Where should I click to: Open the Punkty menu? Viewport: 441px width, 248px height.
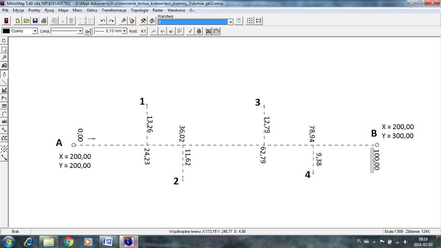[x=34, y=10]
